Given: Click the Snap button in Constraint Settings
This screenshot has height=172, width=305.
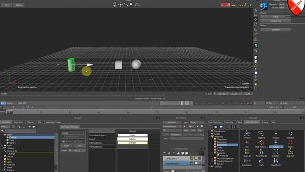Looking at the screenshot, I should 66,146.
